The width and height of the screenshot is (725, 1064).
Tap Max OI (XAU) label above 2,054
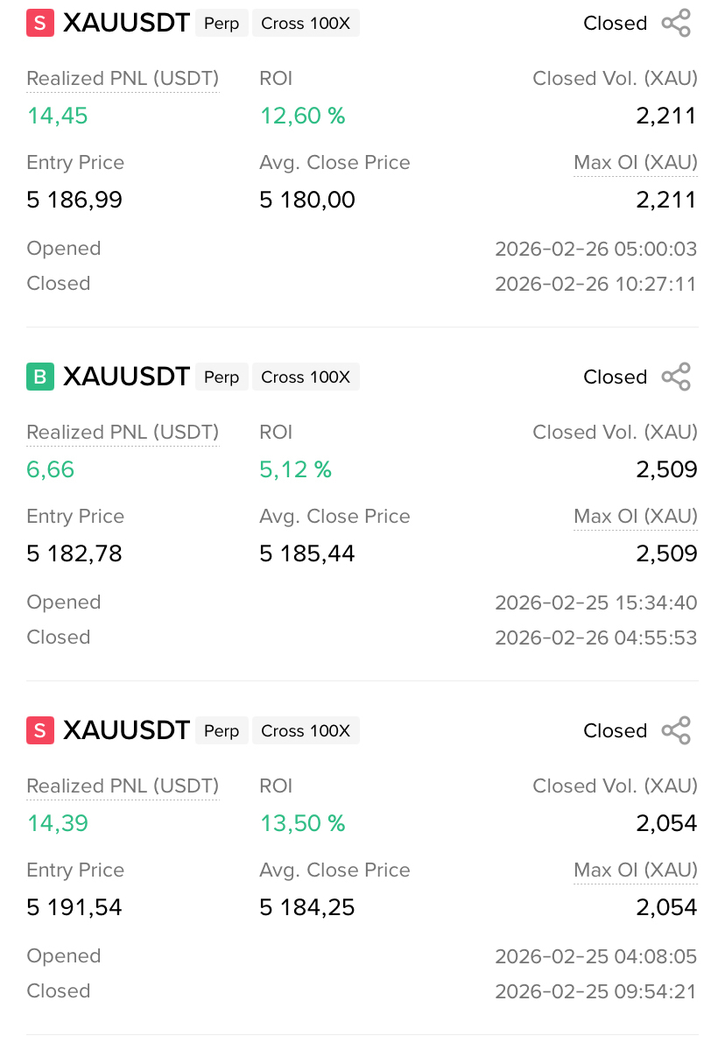(635, 870)
